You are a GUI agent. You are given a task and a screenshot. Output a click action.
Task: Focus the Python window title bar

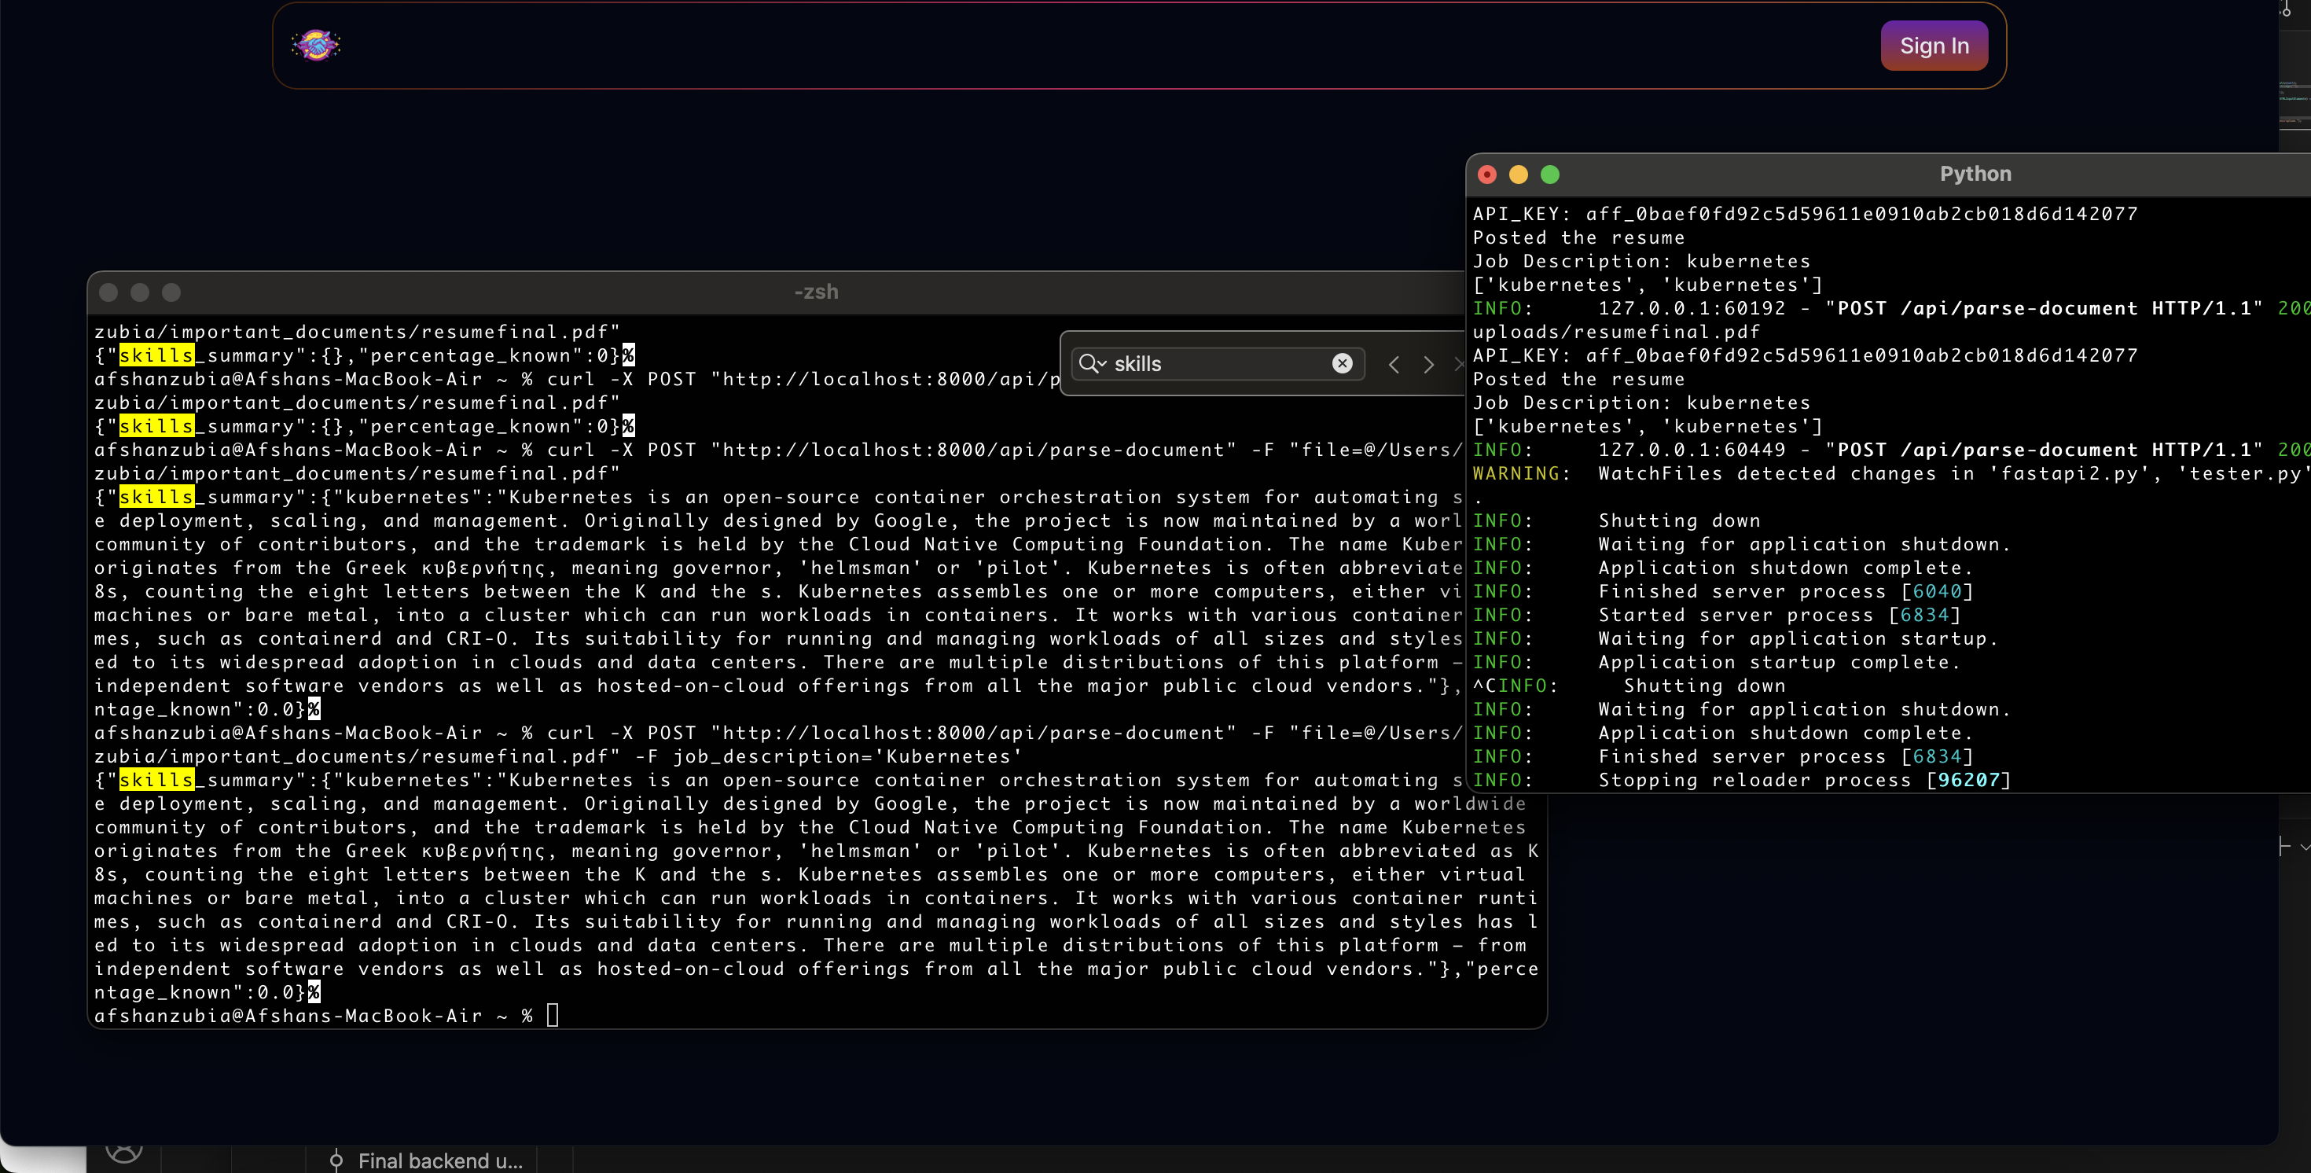coord(1974,174)
